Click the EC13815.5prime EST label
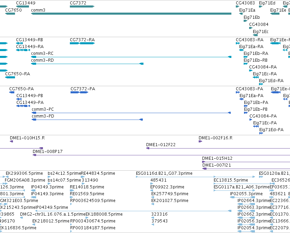 coord(231,180)
